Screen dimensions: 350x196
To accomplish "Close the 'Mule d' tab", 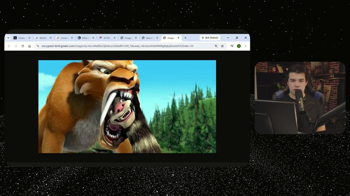I will [93, 38].
